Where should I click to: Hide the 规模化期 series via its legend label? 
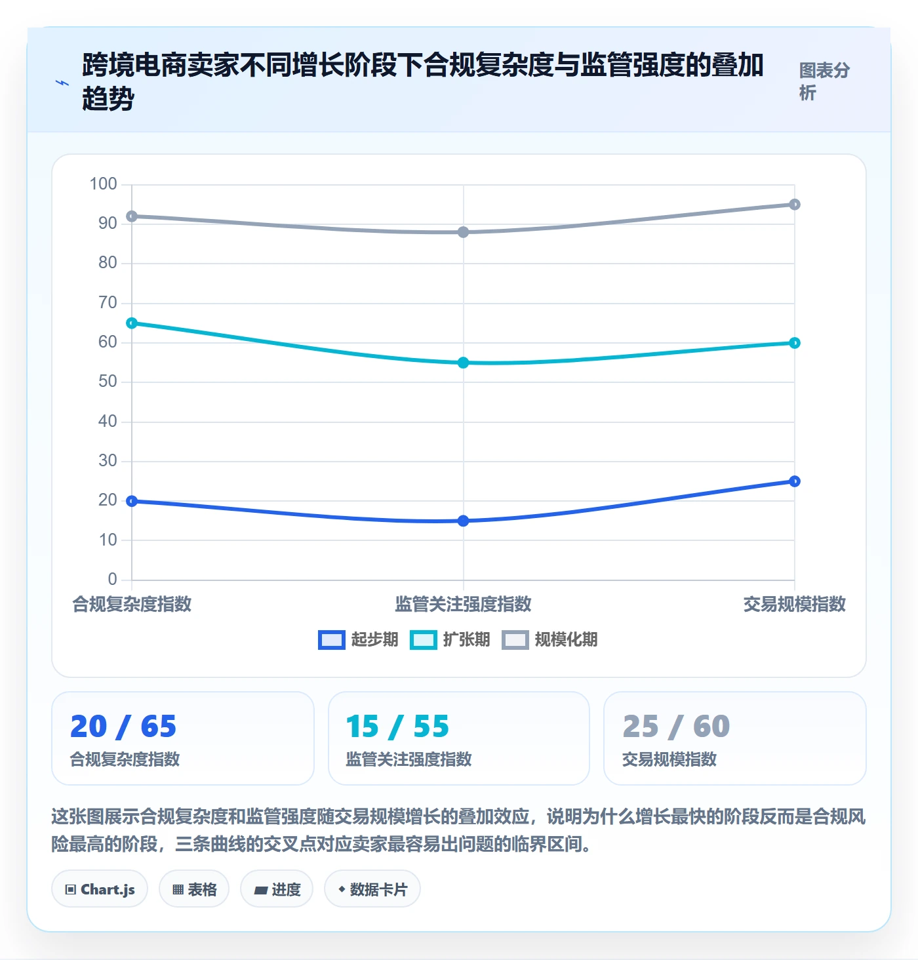pos(566,640)
